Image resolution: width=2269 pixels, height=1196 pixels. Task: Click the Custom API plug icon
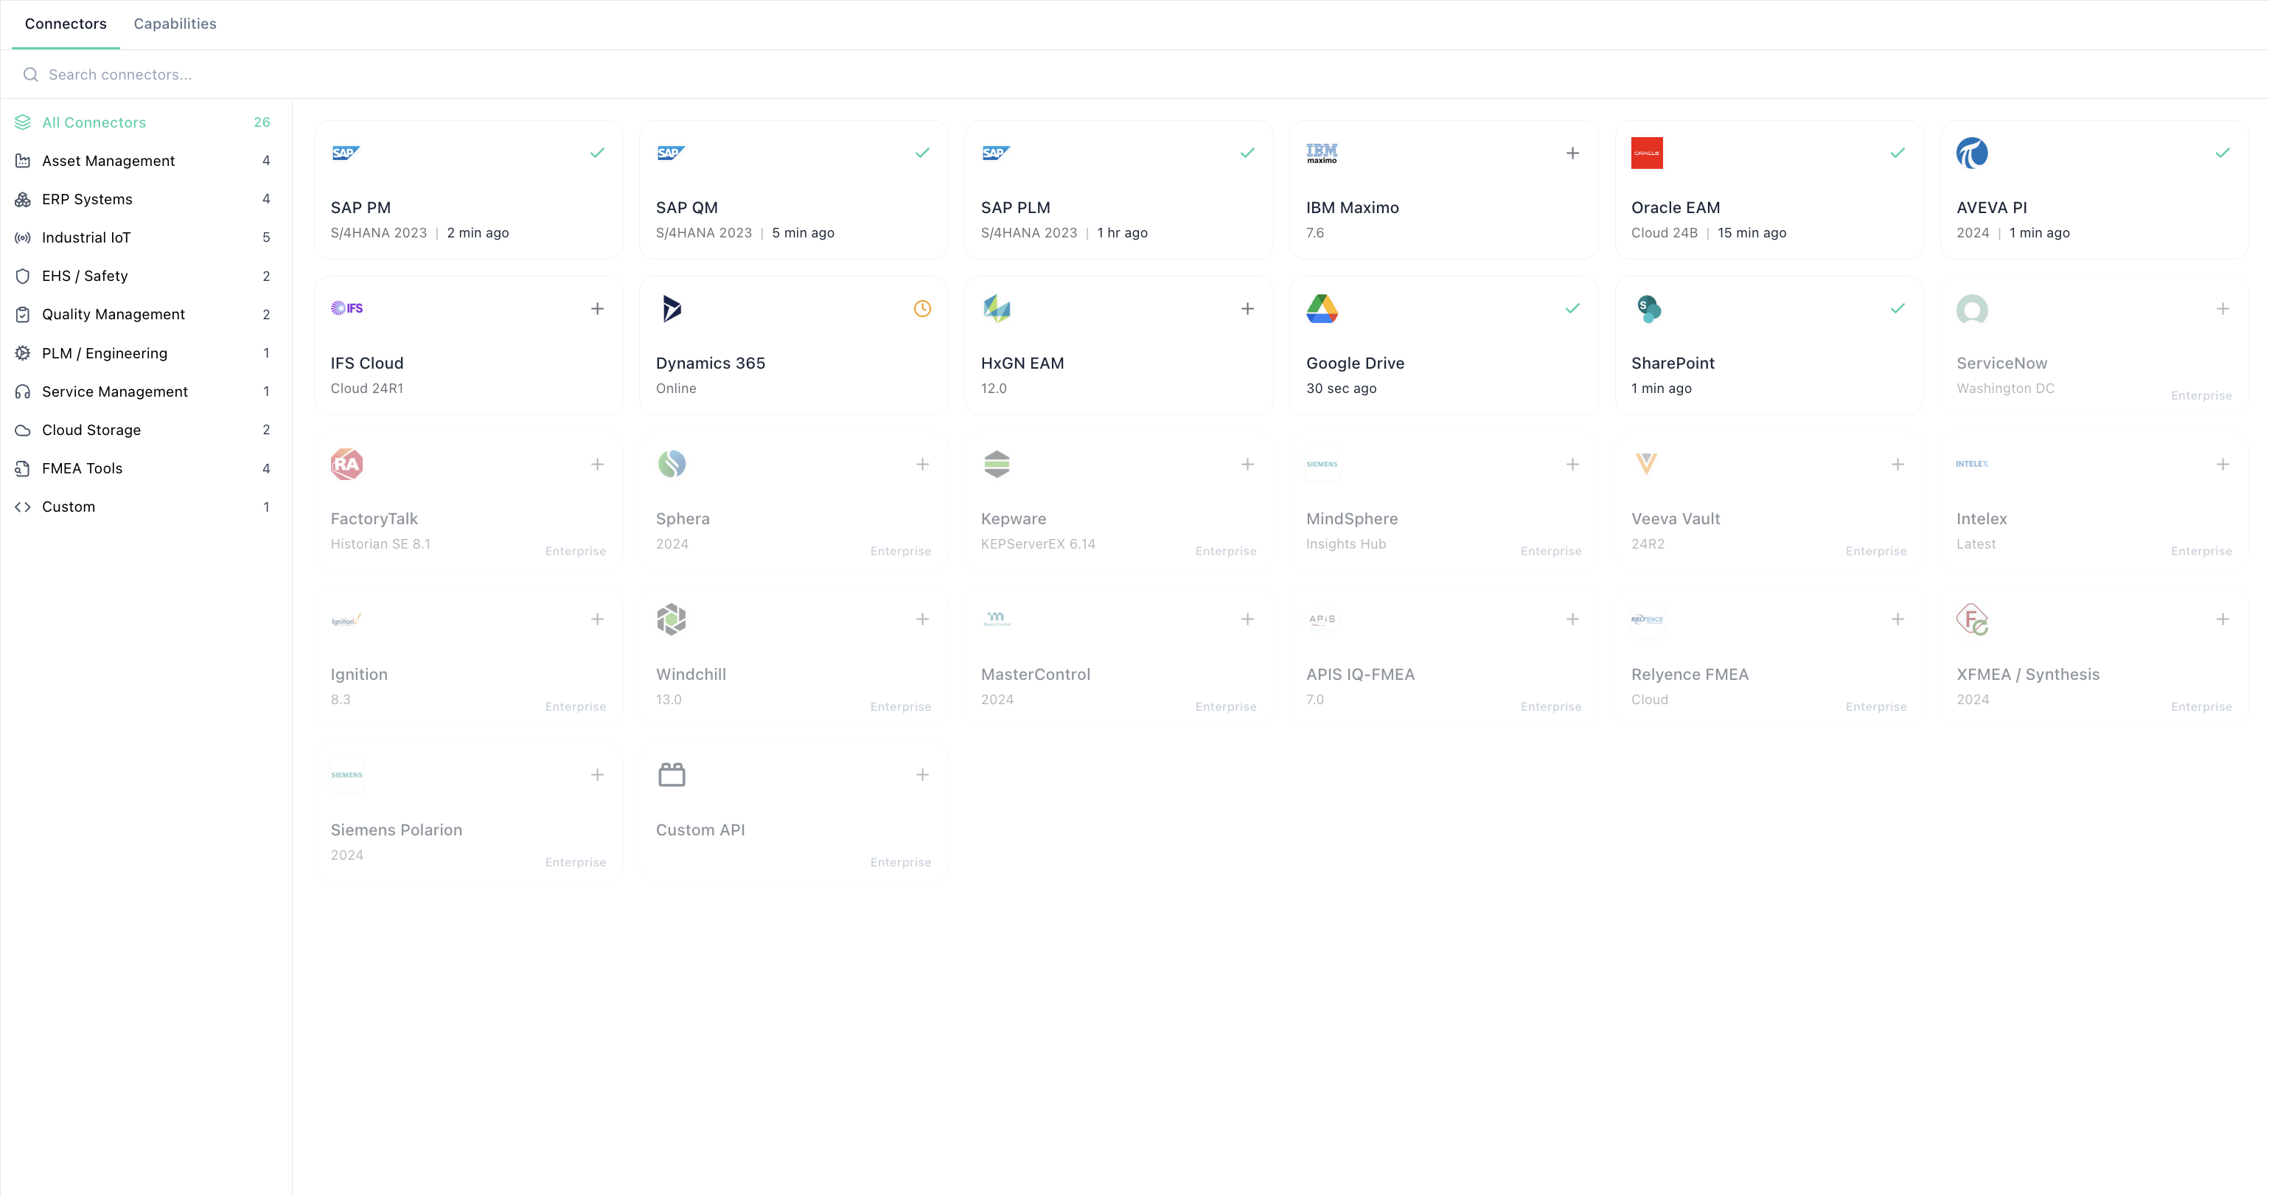[671, 775]
